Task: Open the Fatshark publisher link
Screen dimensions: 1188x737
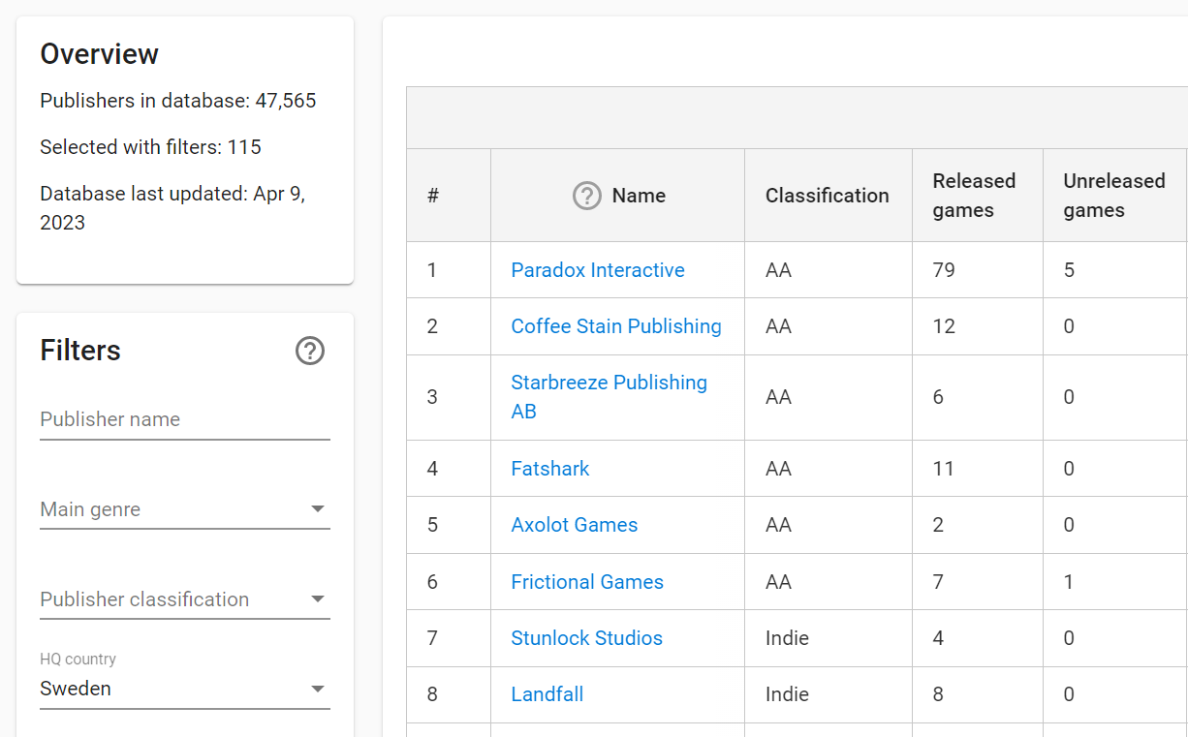Action: [x=549, y=468]
